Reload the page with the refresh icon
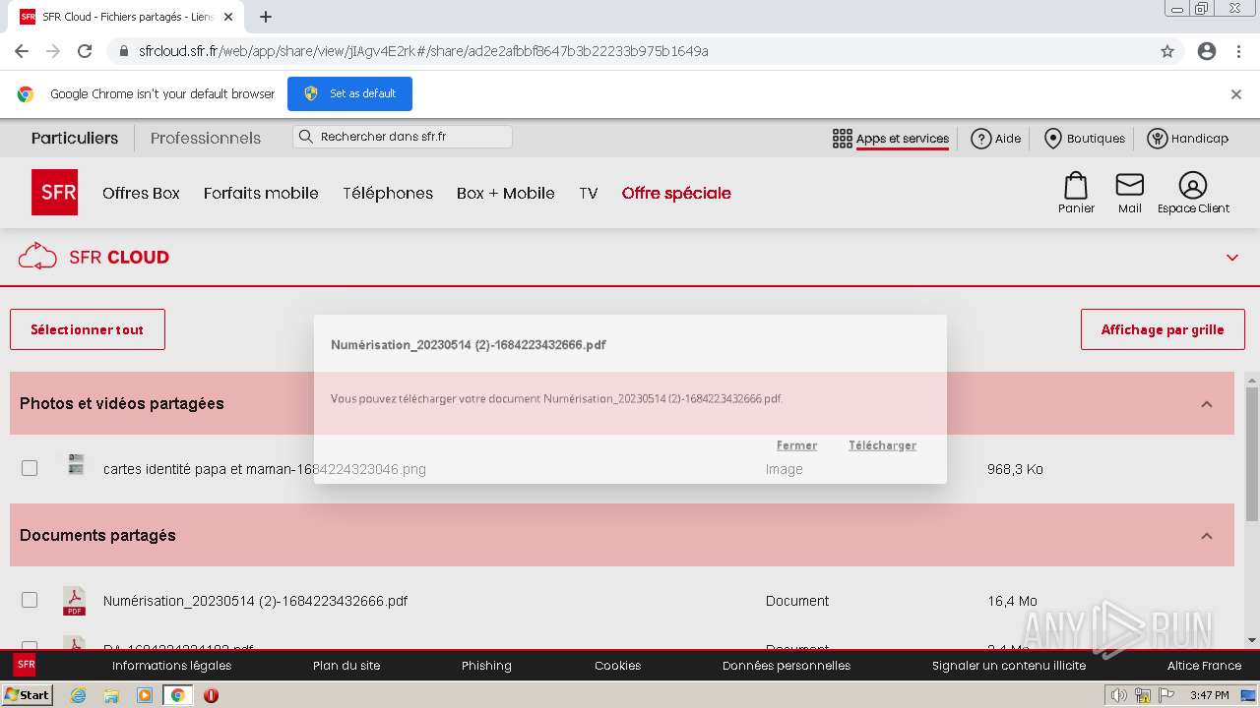Viewport: 1260px width, 708px height. [x=85, y=51]
